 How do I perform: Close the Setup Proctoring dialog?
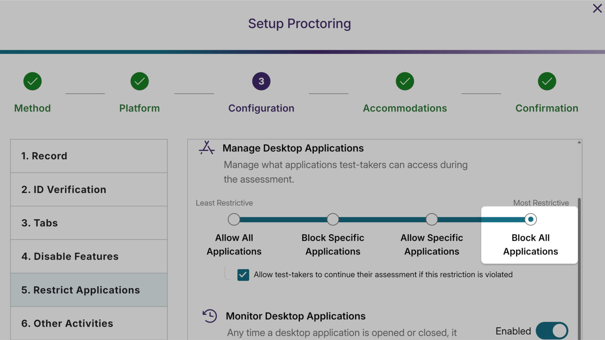pyautogui.click(x=597, y=8)
